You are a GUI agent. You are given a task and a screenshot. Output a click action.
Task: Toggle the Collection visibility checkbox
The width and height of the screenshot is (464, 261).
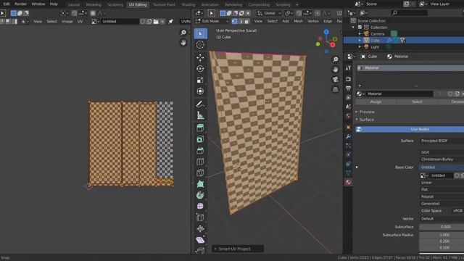click(x=360, y=28)
